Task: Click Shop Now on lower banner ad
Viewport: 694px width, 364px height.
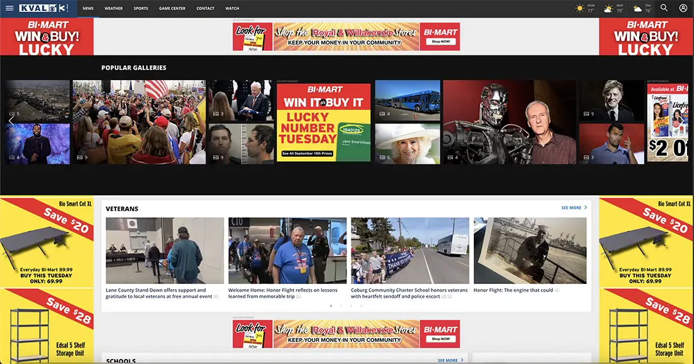Action: point(440,339)
